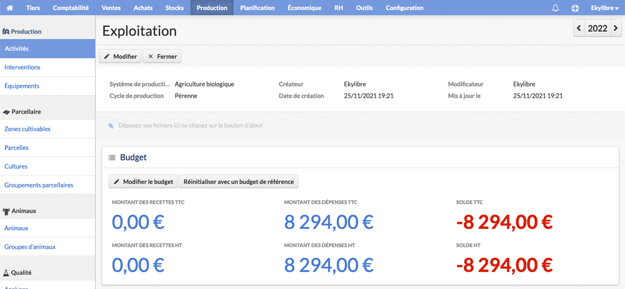Open Parcelles in the sidebar
The width and height of the screenshot is (625, 289).
click(47, 148)
